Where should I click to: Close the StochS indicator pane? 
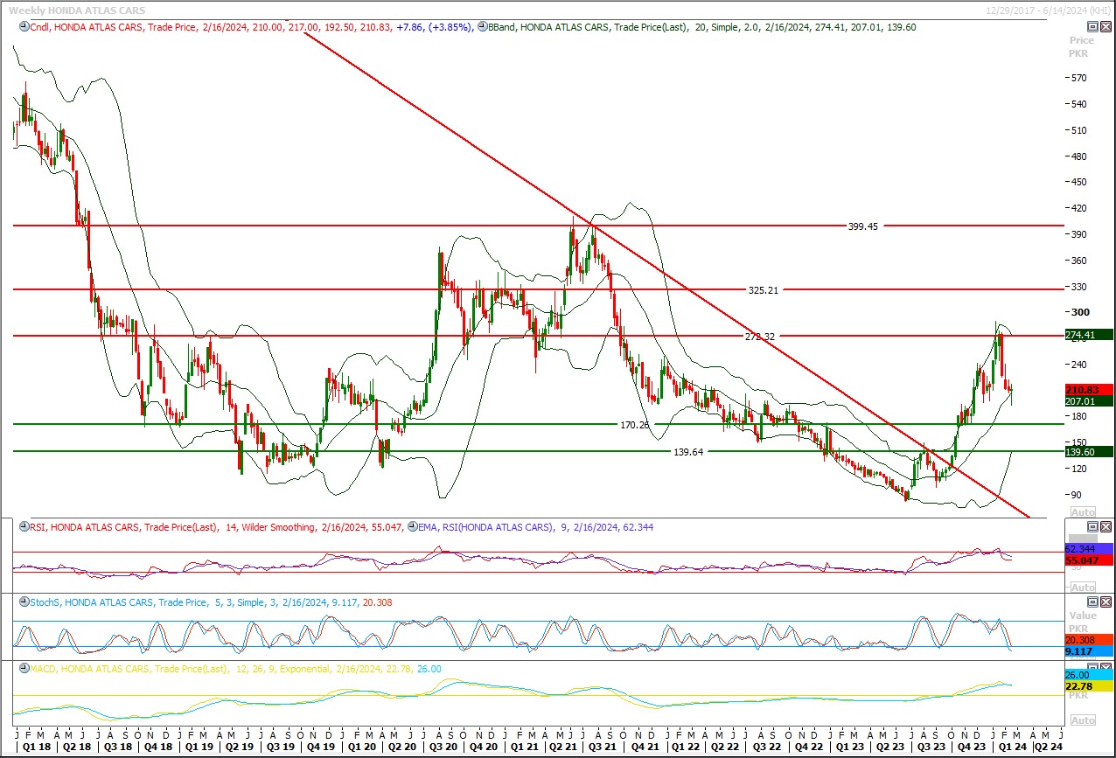click(x=1106, y=602)
